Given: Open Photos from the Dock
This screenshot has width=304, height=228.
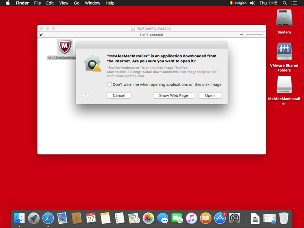Looking at the screenshot, I should (x=148, y=218).
